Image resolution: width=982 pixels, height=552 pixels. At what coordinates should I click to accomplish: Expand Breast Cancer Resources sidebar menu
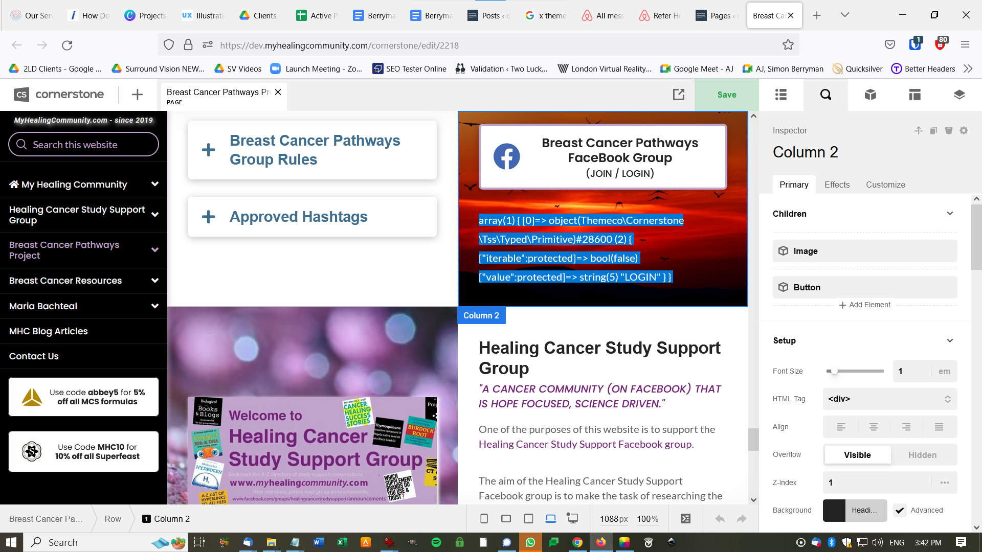tap(154, 281)
